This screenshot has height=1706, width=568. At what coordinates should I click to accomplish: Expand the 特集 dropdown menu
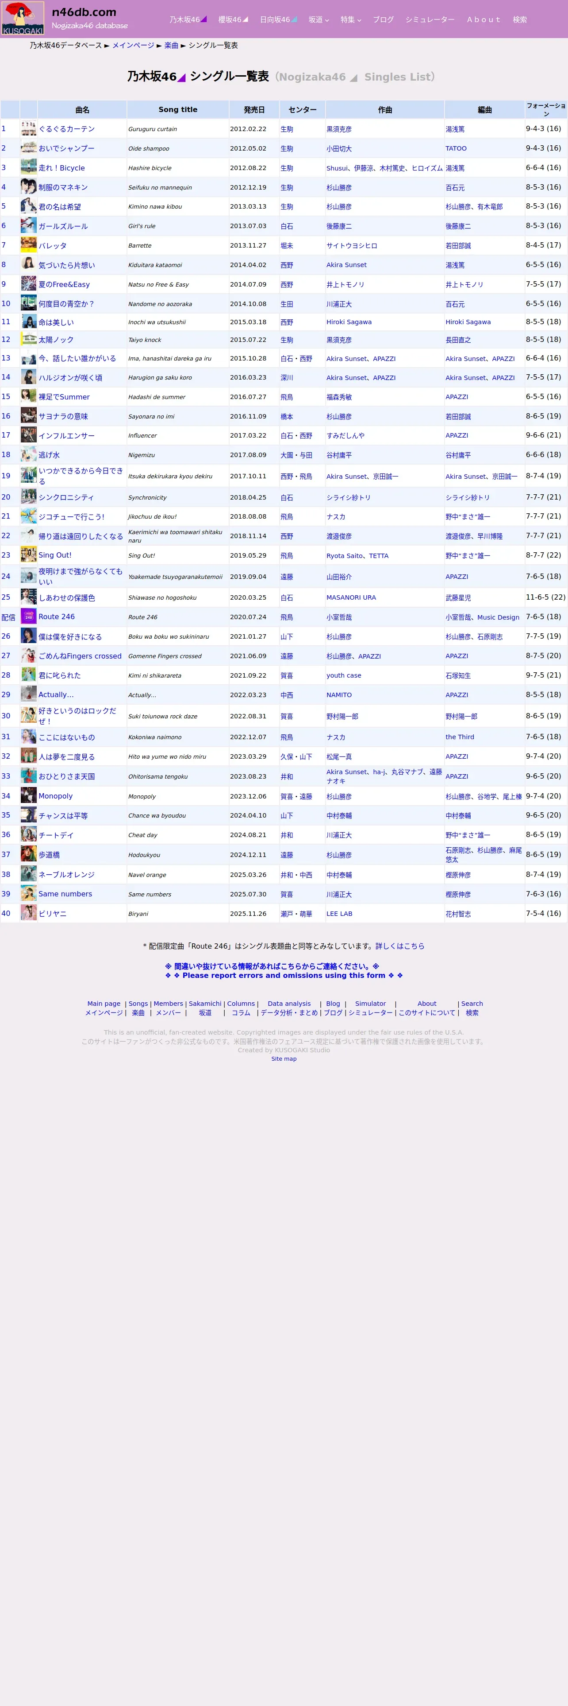tap(350, 20)
